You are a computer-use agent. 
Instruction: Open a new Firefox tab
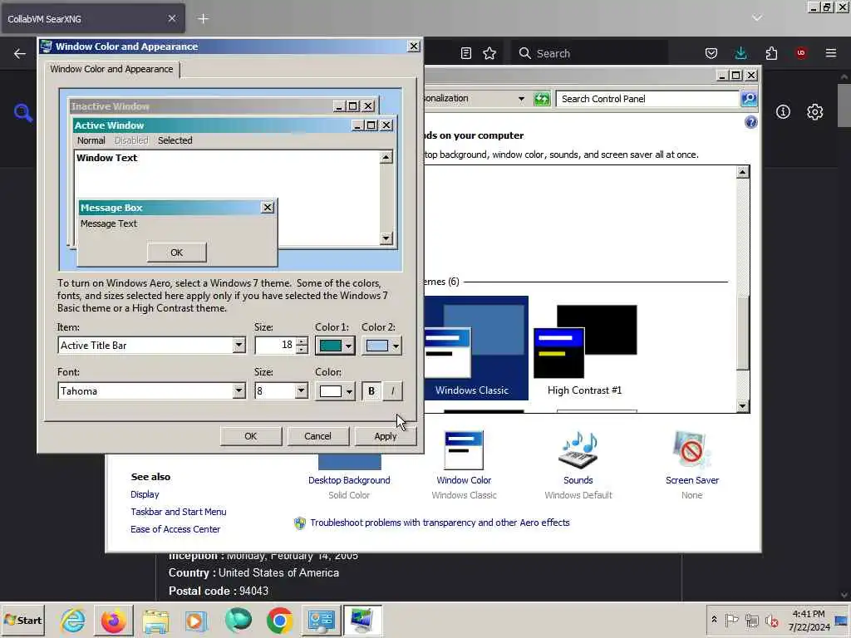click(x=203, y=18)
